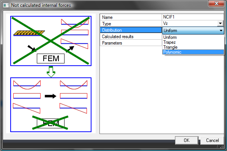Cancel the internal forces dialog
This screenshot has width=227, height=151.
point(212,140)
